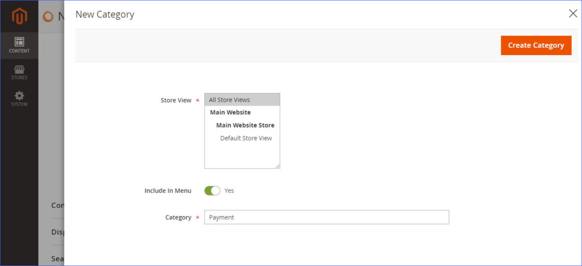This screenshot has height=266, width=582.
Task: Toggle the Include In Menu switch
Action: (x=213, y=191)
